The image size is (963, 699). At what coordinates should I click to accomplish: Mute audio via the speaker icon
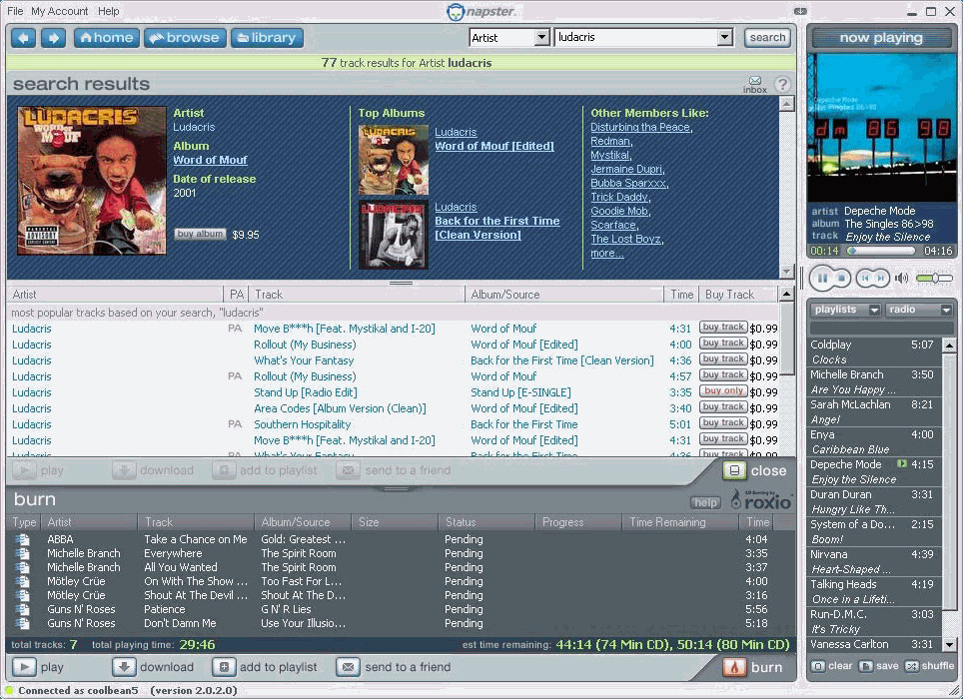click(902, 278)
